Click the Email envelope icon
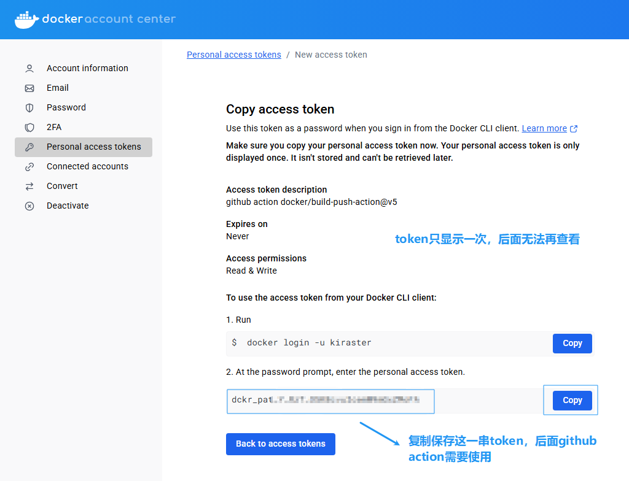629x481 pixels. tap(29, 88)
